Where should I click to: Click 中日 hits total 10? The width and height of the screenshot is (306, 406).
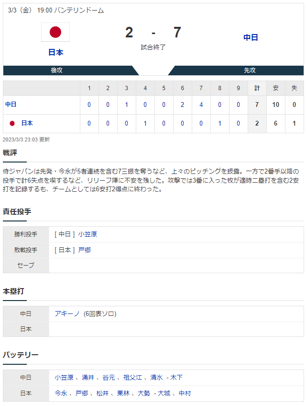pyautogui.click(x=275, y=105)
